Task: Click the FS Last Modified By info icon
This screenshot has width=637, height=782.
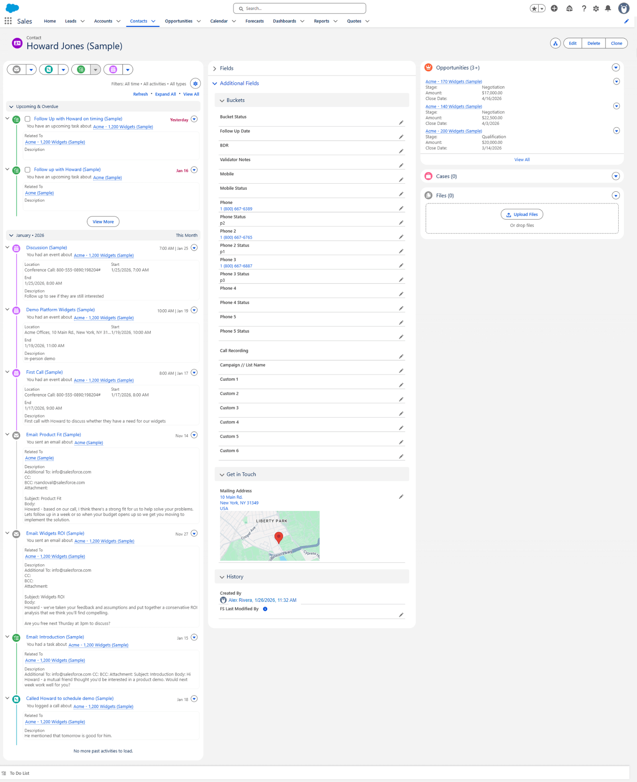Action: (265, 609)
